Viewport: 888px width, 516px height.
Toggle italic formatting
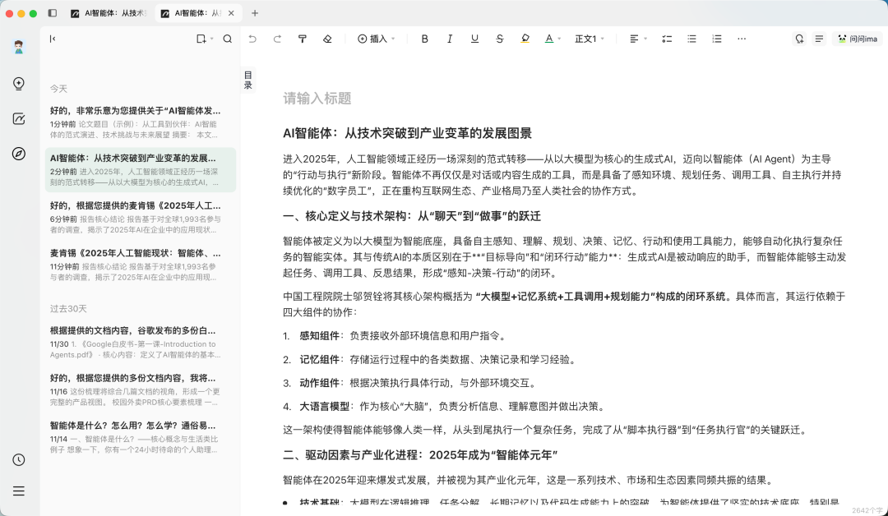449,39
